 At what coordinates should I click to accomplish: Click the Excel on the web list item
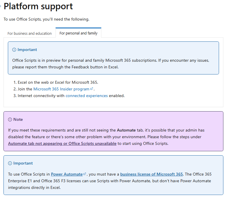click(58, 82)
